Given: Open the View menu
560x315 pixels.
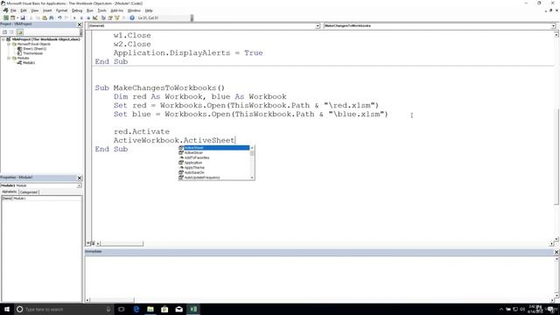Looking at the screenshot, I should (x=35, y=10).
